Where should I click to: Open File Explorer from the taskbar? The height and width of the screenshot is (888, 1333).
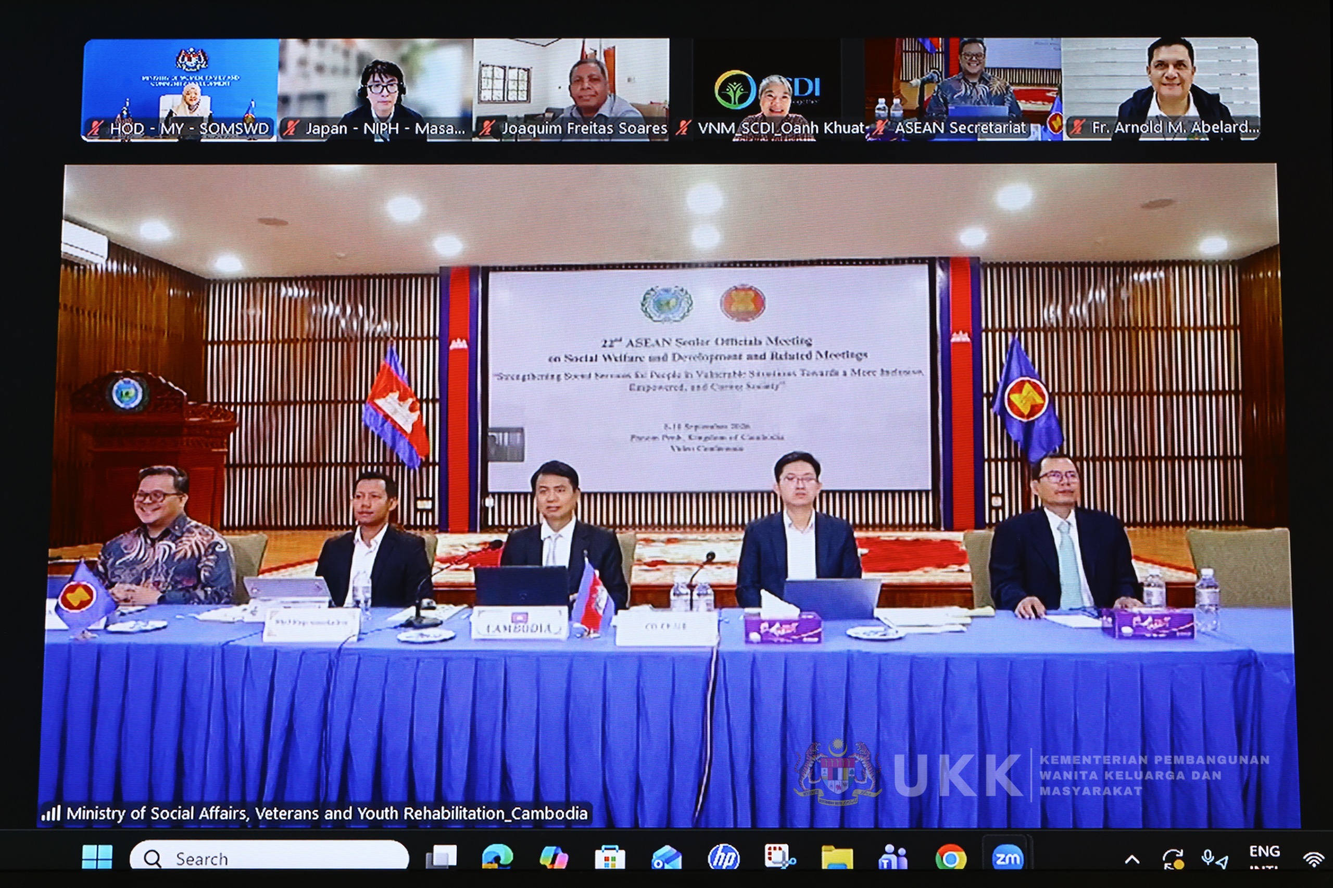[x=837, y=858]
